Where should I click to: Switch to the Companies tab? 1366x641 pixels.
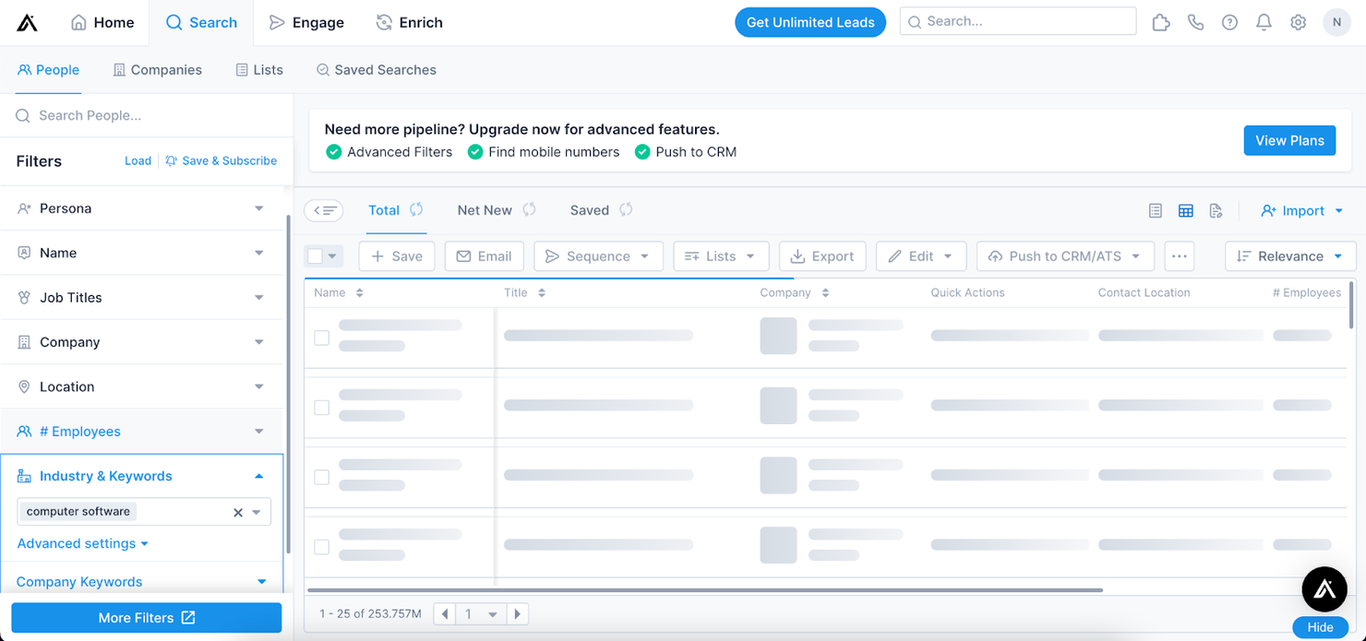click(157, 69)
